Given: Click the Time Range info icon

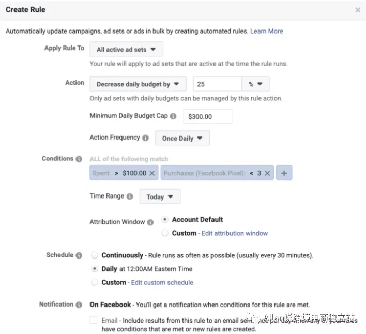Looking at the screenshot, I should [130, 196].
